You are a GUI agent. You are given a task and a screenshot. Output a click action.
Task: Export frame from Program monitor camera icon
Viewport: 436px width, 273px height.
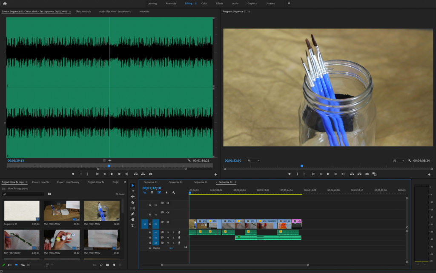coord(367,174)
